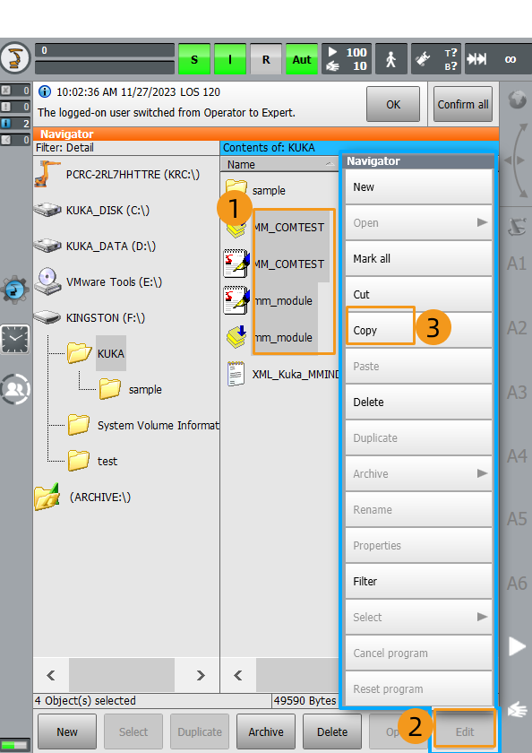This screenshot has width=532, height=753.
Task: Open sample subfolder in tree
Action: pos(131,389)
